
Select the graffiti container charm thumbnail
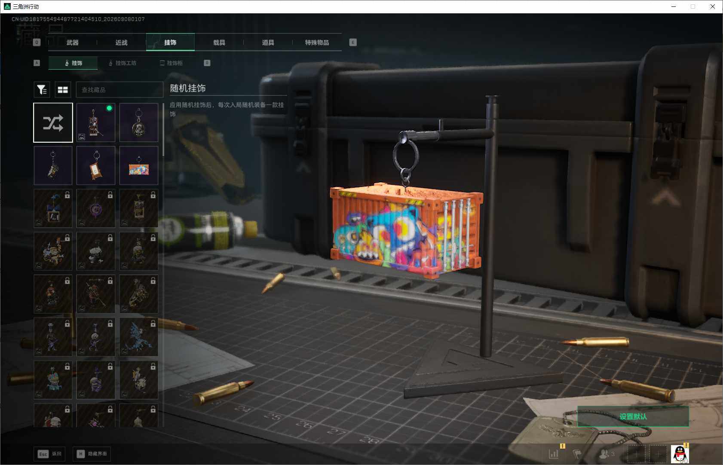(139, 165)
